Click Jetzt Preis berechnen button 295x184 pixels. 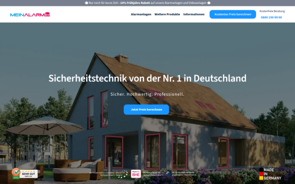(147, 109)
